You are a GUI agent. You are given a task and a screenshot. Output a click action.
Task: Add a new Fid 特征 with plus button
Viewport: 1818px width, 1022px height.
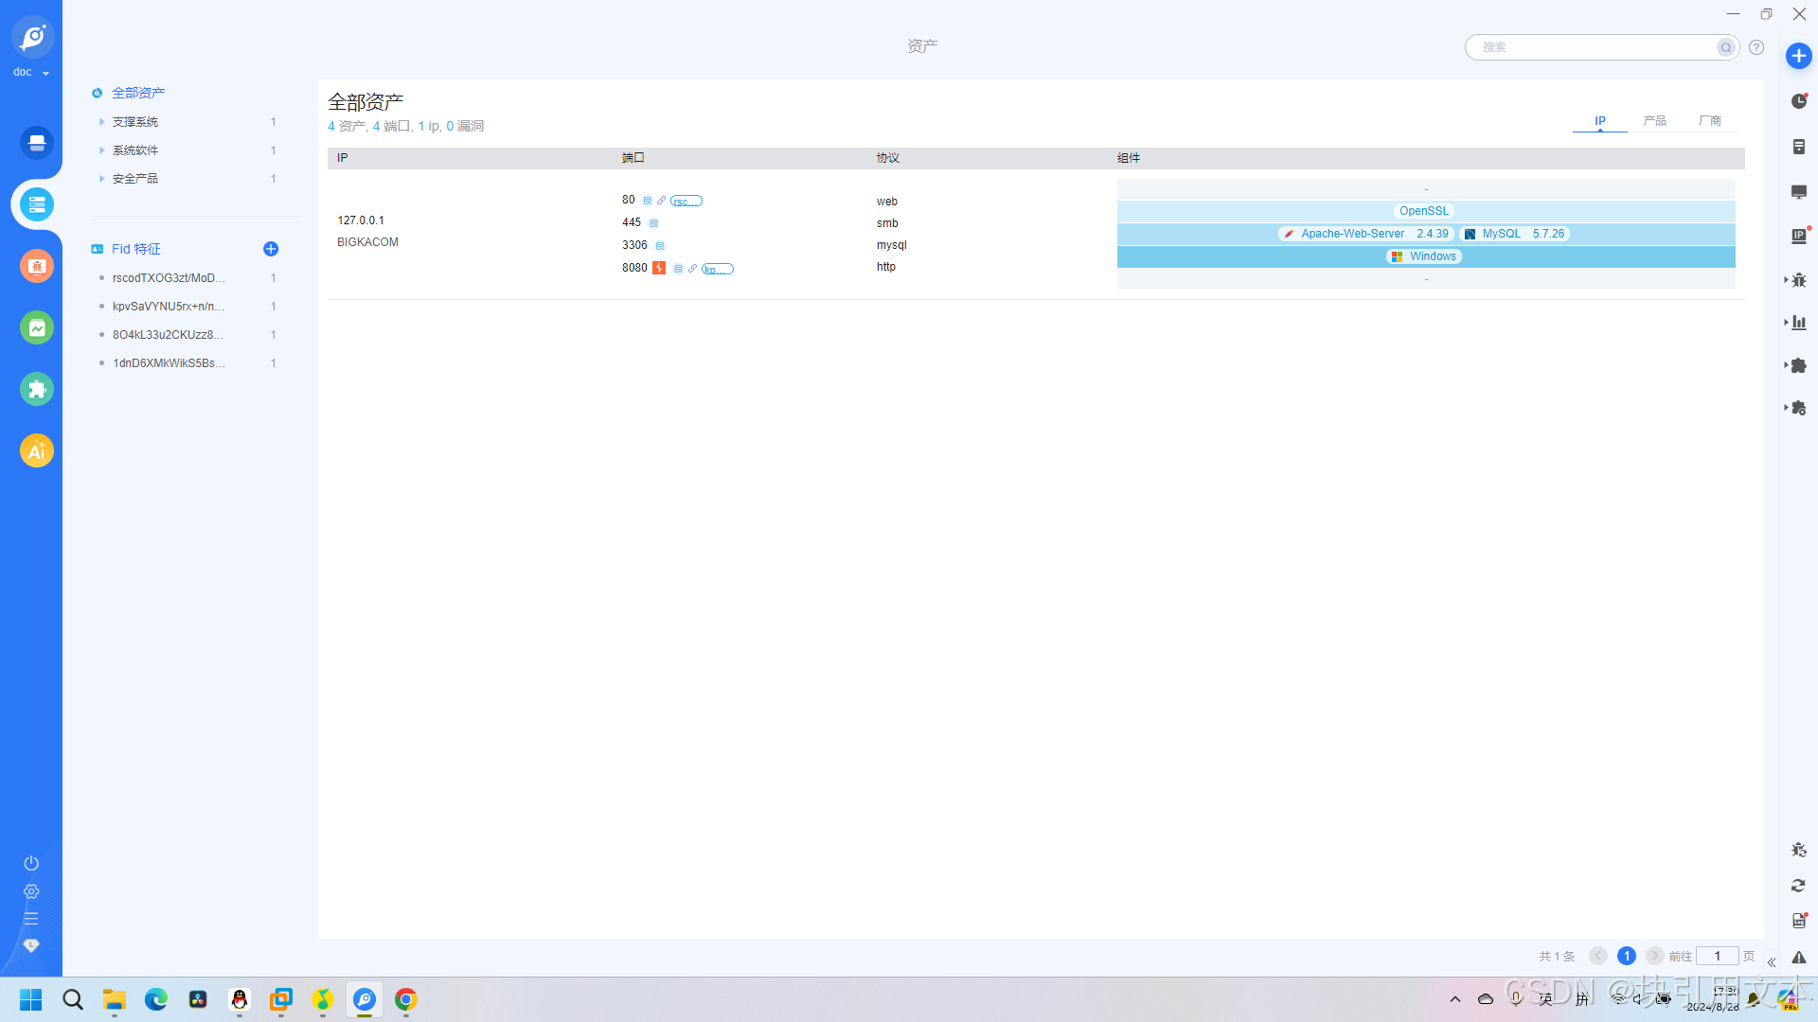click(x=271, y=249)
